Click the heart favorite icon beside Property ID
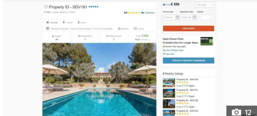The image size is (257, 116). click(46, 7)
